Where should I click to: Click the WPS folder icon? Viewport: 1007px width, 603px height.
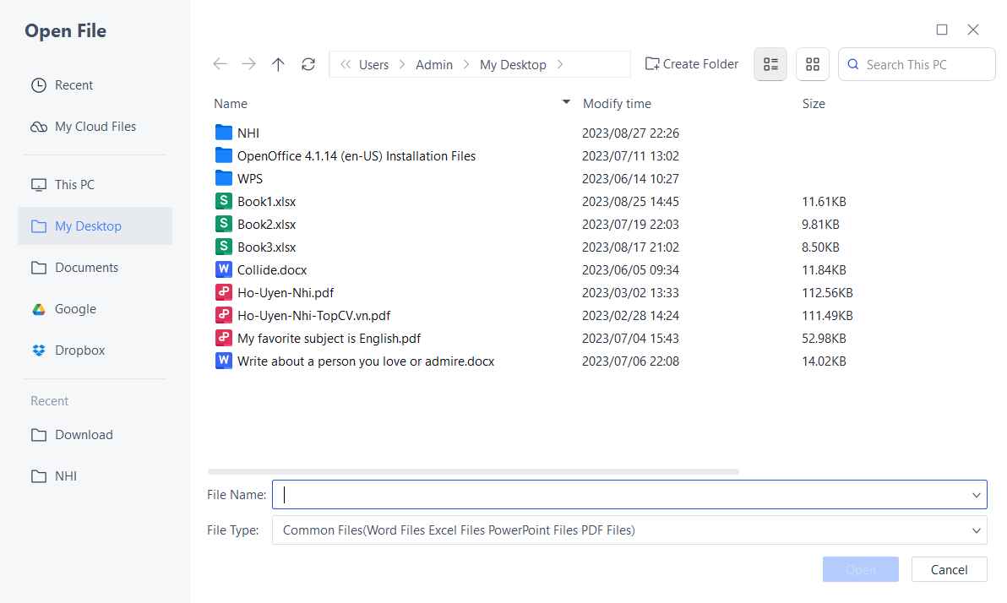(x=224, y=178)
